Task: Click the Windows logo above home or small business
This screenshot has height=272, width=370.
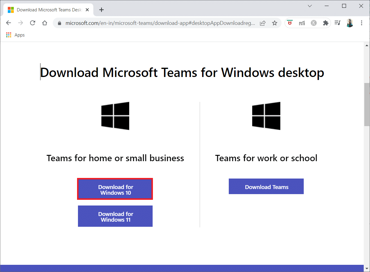Action: [x=115, y=116]
